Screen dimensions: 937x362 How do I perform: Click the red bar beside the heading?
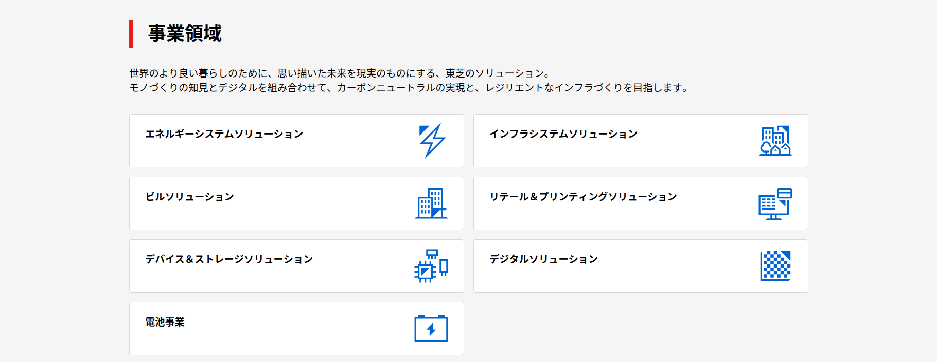[131, 34]
